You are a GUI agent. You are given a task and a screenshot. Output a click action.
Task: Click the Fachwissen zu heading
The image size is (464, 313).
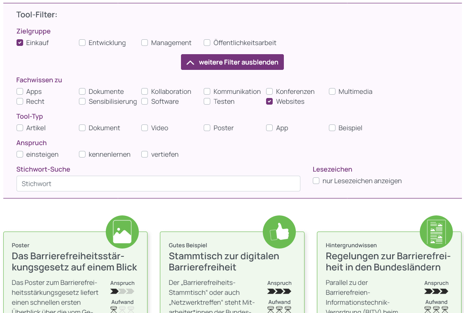coord(39,80)
